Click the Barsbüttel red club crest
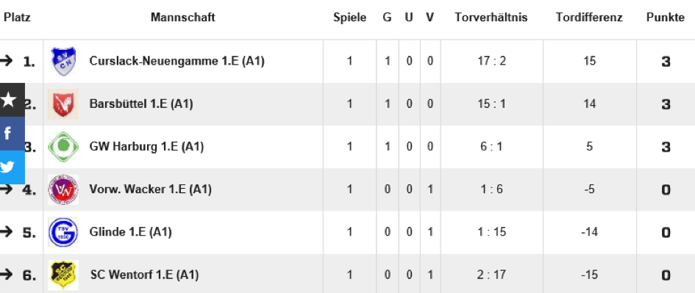 tap(63, 104)
